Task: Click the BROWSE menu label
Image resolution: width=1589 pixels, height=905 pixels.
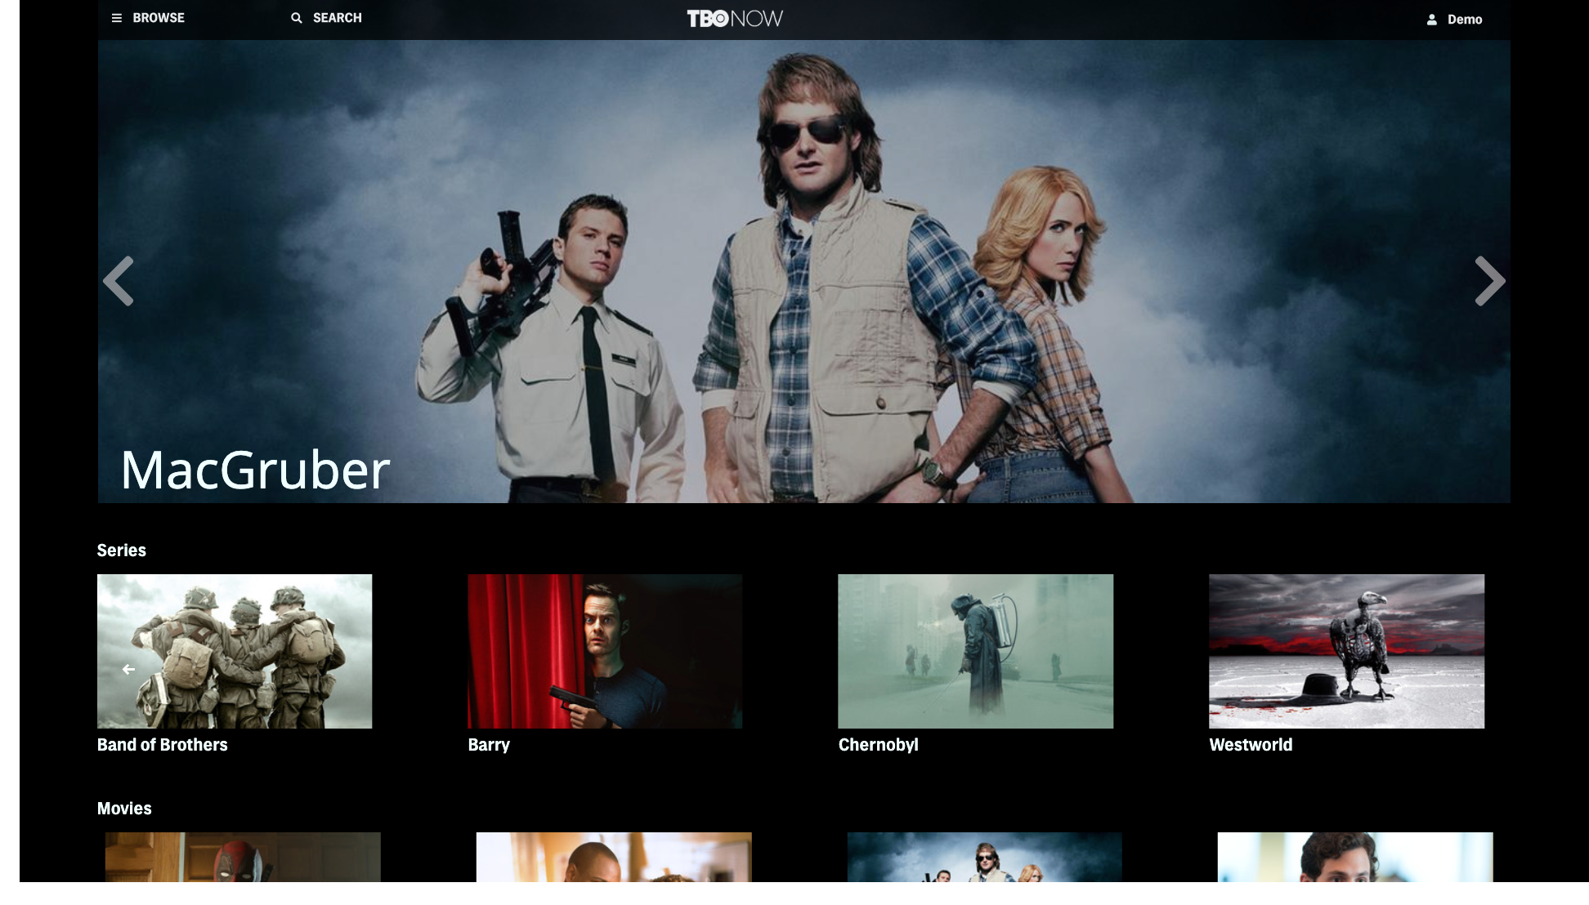Action: (x=159, y=18)
